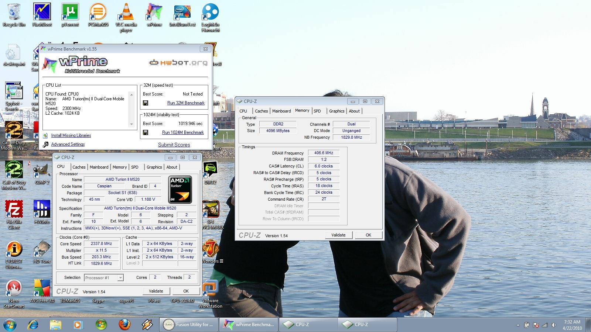Screen dimensions: 591x332
Task: Show hidden system tray icons
Action: [x=518, y=325]
